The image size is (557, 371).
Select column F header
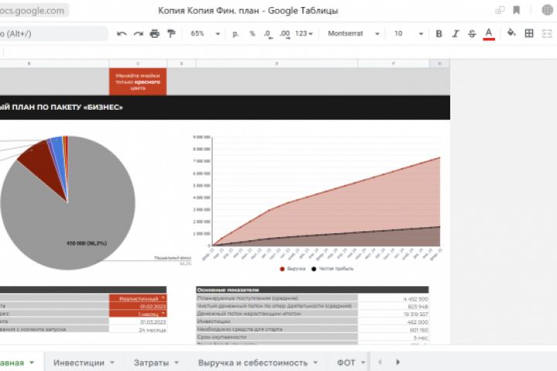coord(393,63)
